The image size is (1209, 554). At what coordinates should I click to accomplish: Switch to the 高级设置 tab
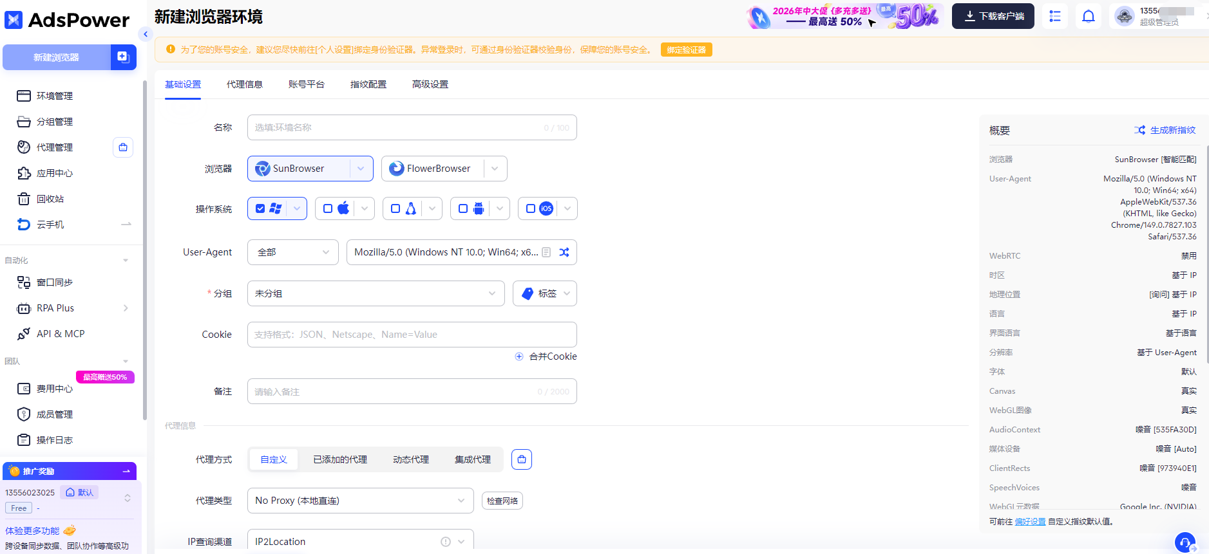[x=430, y=84]
